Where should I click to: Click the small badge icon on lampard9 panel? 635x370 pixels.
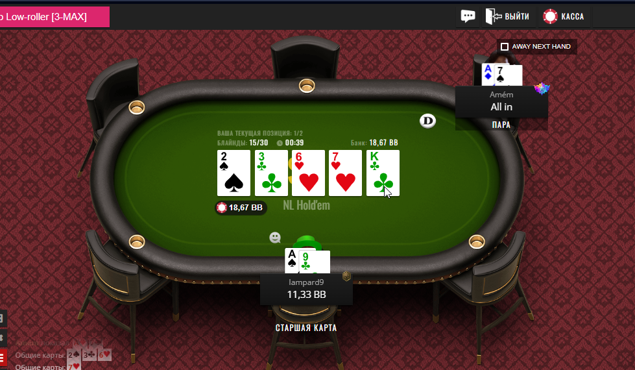346,277
